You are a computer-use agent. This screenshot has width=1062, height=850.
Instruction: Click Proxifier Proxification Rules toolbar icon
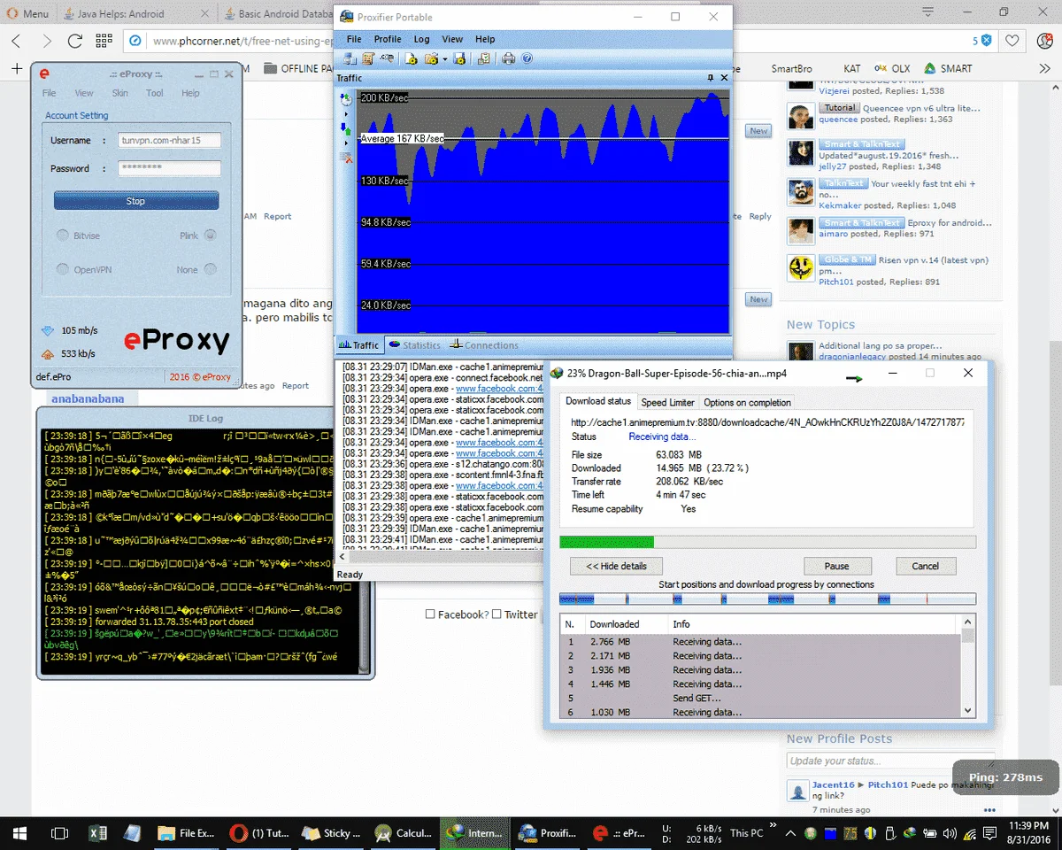click(367, 58)
